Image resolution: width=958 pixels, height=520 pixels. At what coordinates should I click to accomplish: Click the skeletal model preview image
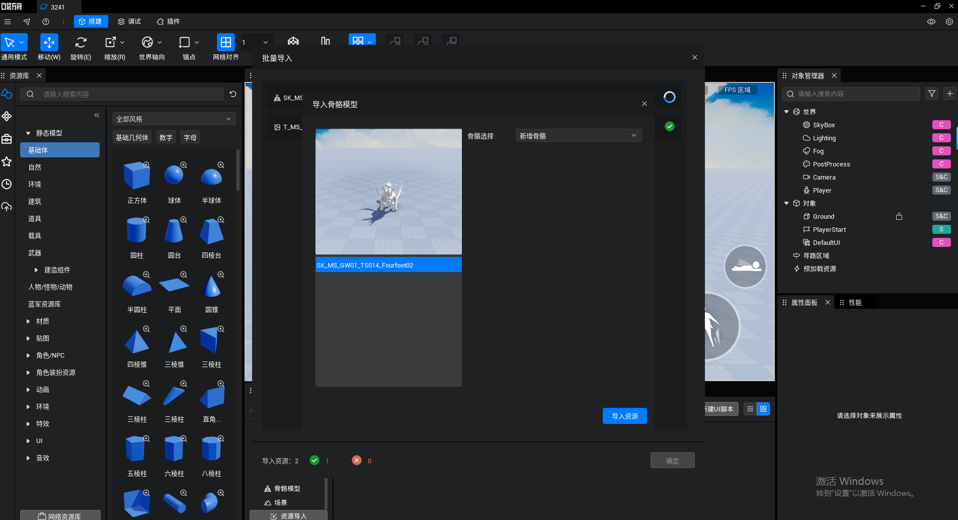click(x=388, y=192)
